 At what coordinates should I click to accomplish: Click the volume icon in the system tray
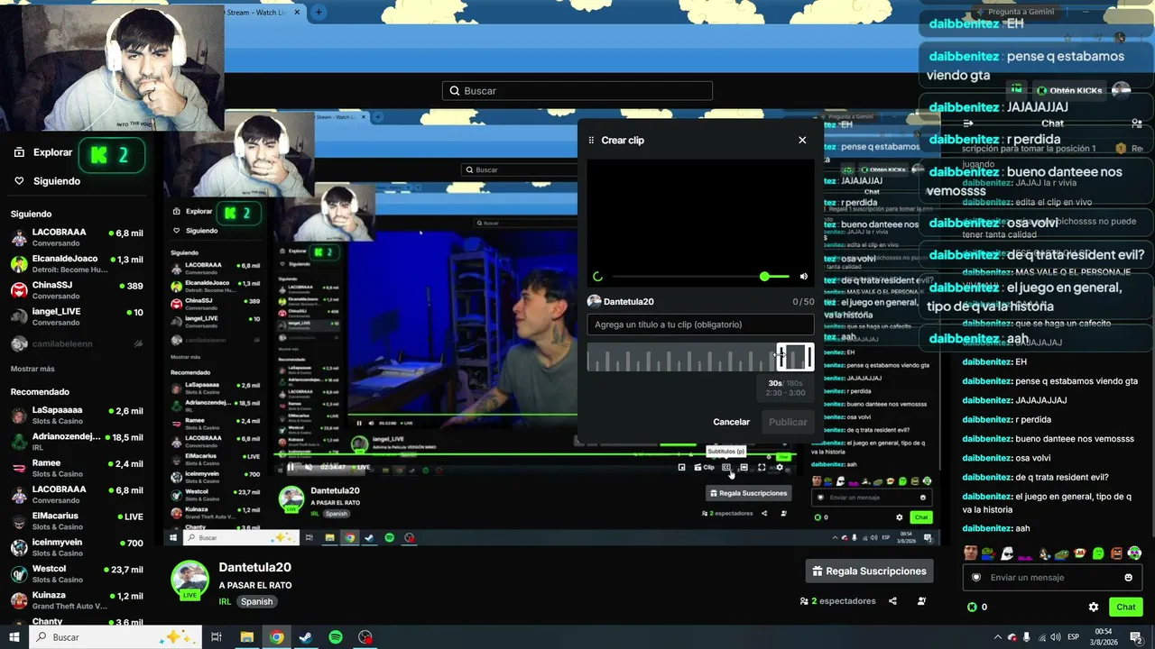tap(1056, 637)
